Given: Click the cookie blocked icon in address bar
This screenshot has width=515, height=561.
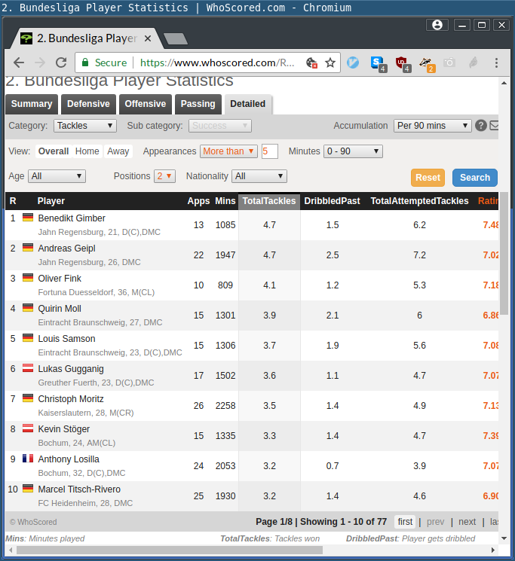Looking at the screenshot, I should click(311, 63).
